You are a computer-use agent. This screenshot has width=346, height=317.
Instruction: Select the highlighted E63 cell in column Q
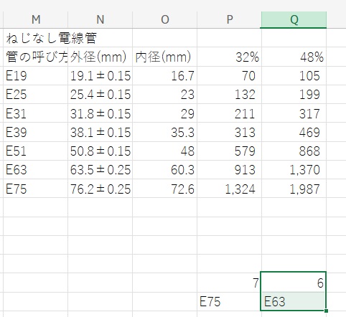click(x=294, y=301)
